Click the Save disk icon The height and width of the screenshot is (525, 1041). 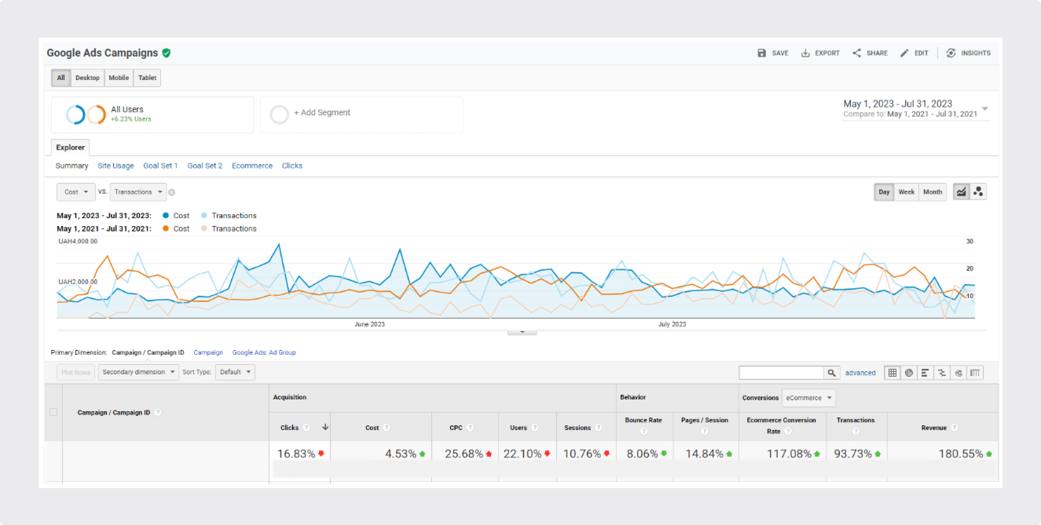[x=761, y=53]
